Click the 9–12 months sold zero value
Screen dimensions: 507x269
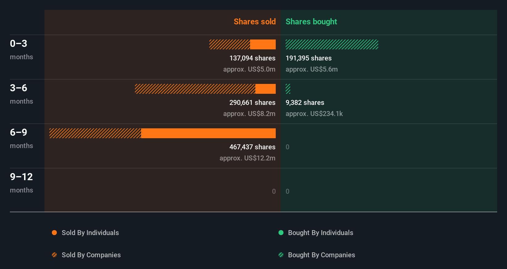tap(274, 191)
